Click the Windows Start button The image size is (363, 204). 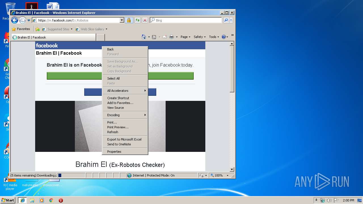[x=8, y=200]
